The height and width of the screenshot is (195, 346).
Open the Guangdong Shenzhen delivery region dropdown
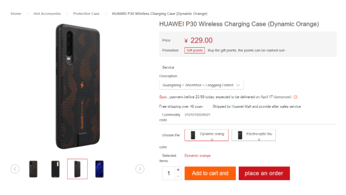point(202,85)
